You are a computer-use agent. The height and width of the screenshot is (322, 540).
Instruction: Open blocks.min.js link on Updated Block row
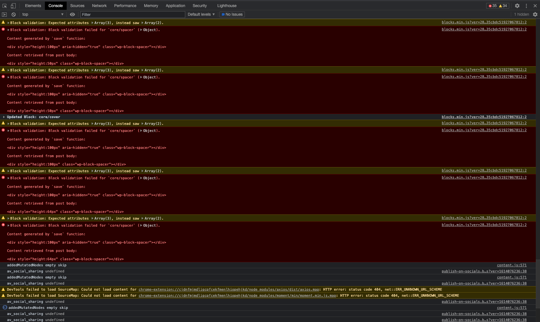[484, 117]
